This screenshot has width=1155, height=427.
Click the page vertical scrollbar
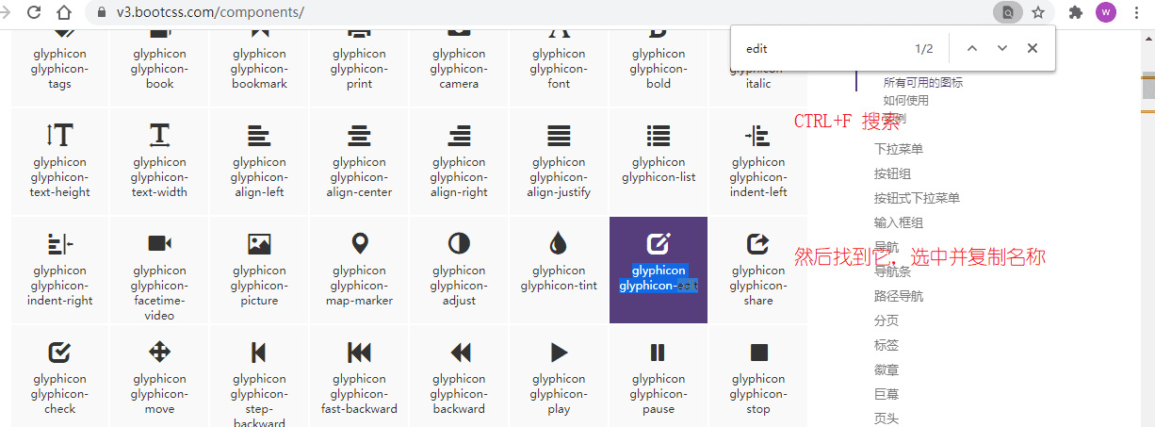(x=1148, y=226)
